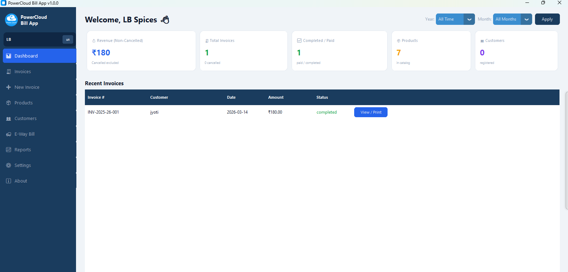Expand the Month 'All Months' dropdown

(507, 19)
